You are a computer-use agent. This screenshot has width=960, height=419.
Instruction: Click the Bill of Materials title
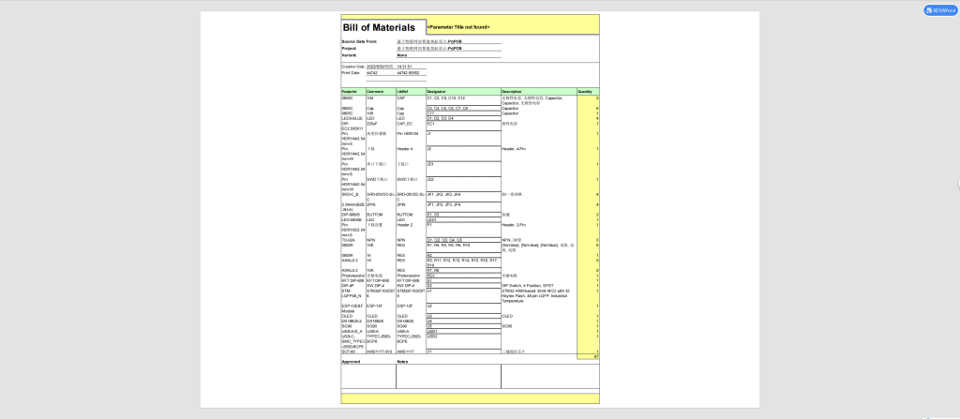pos(381,27)
